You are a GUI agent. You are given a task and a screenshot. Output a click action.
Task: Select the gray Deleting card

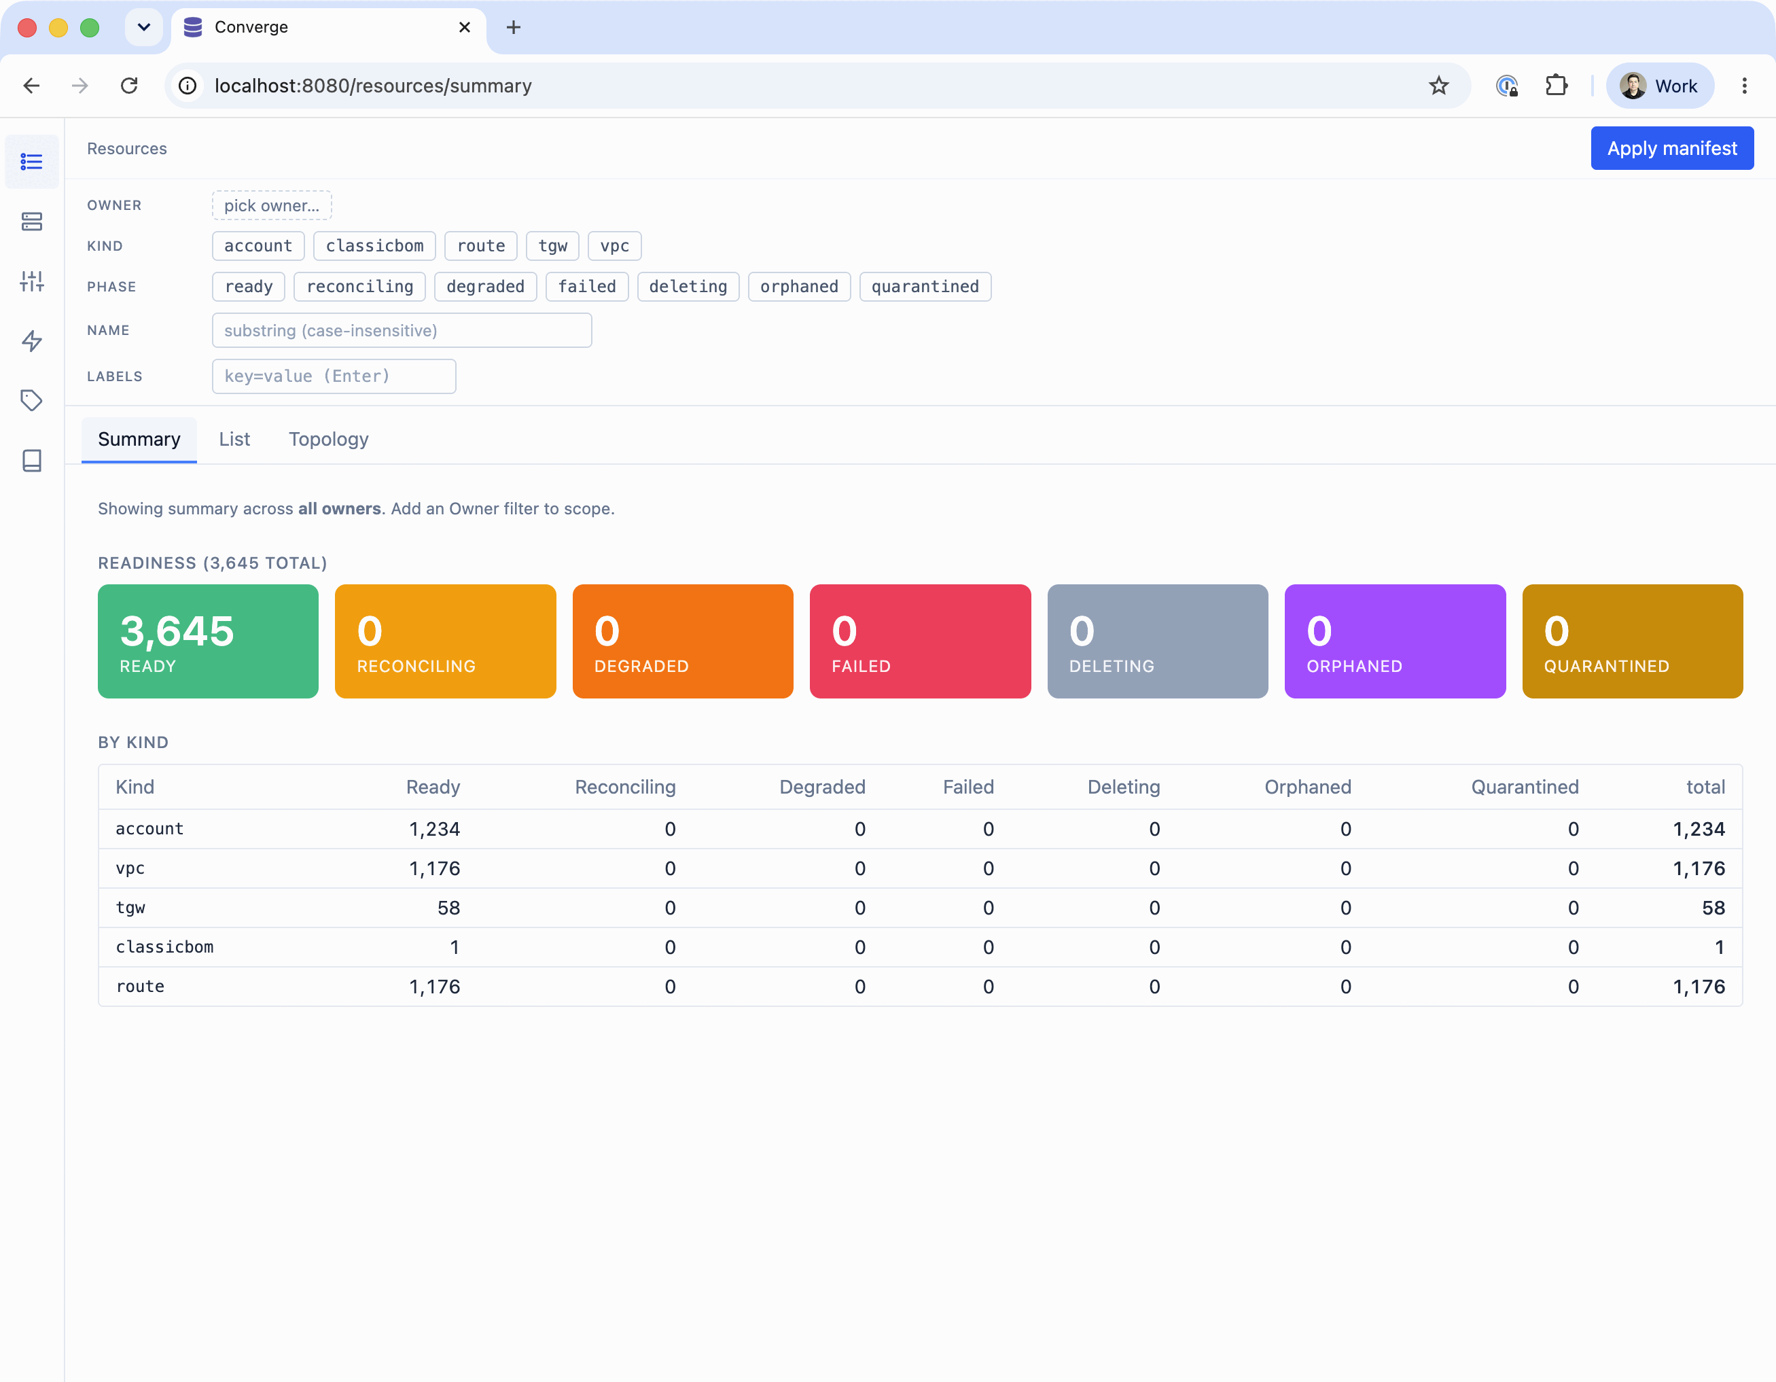[x=1158, y=641]
